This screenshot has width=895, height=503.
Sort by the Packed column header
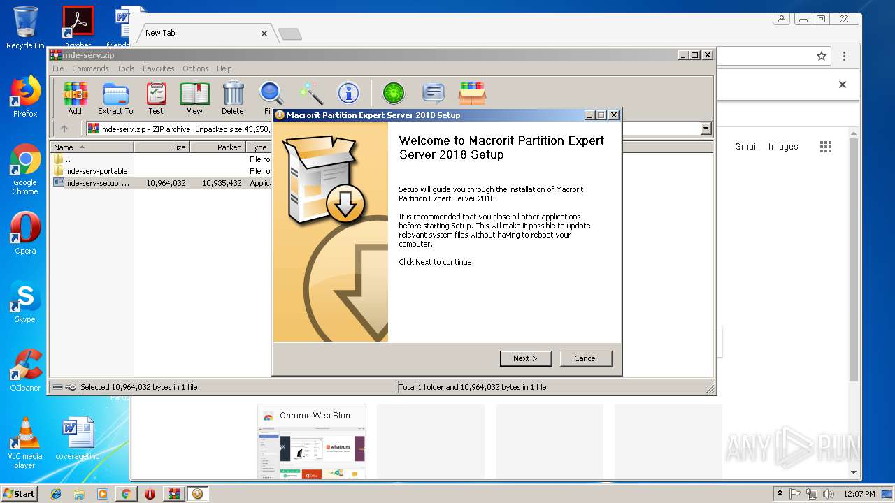coord(217,147)
